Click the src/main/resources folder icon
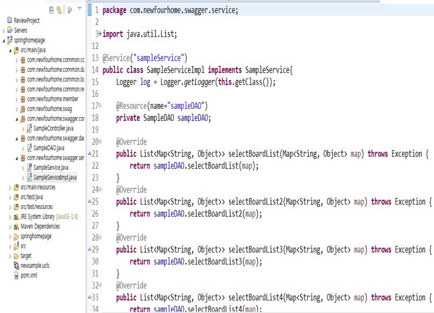 point(16,187)
